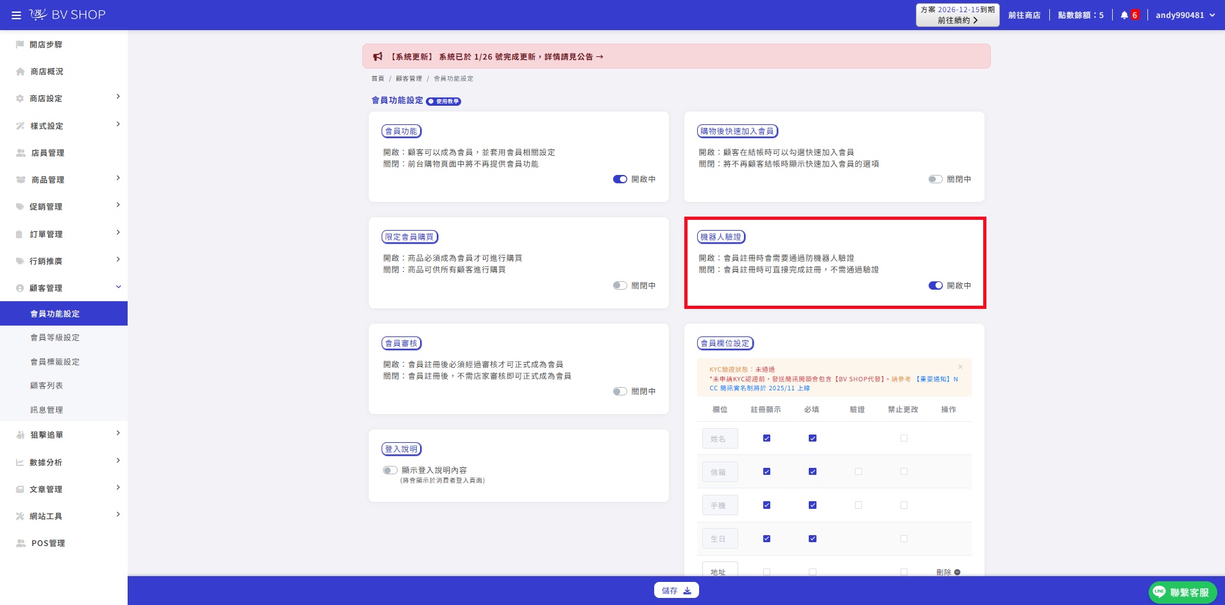Uncheck 必填 for 信箱 field
This screenshot has width=1225, height=605.
813,472
